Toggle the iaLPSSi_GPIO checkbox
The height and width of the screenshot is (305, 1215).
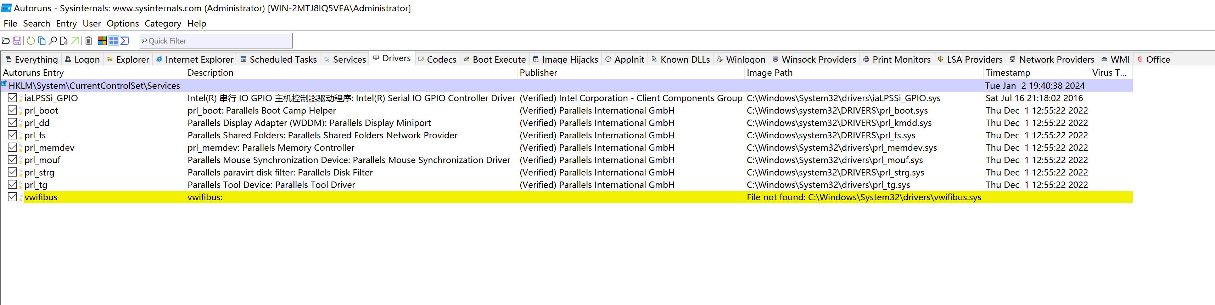[13, 98]
